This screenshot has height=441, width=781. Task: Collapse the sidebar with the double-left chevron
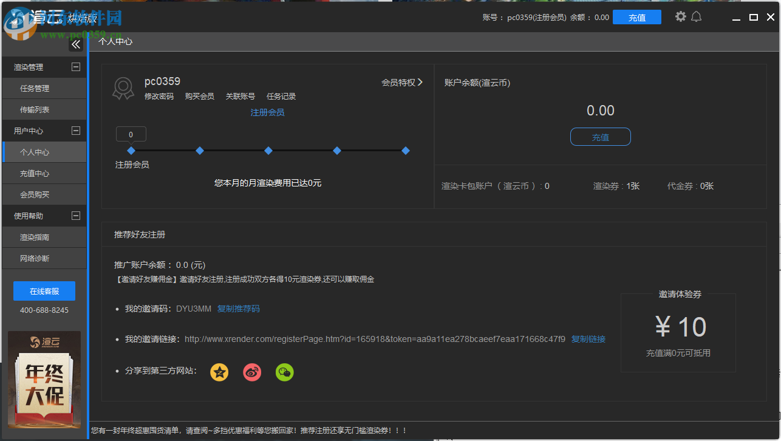76,44
